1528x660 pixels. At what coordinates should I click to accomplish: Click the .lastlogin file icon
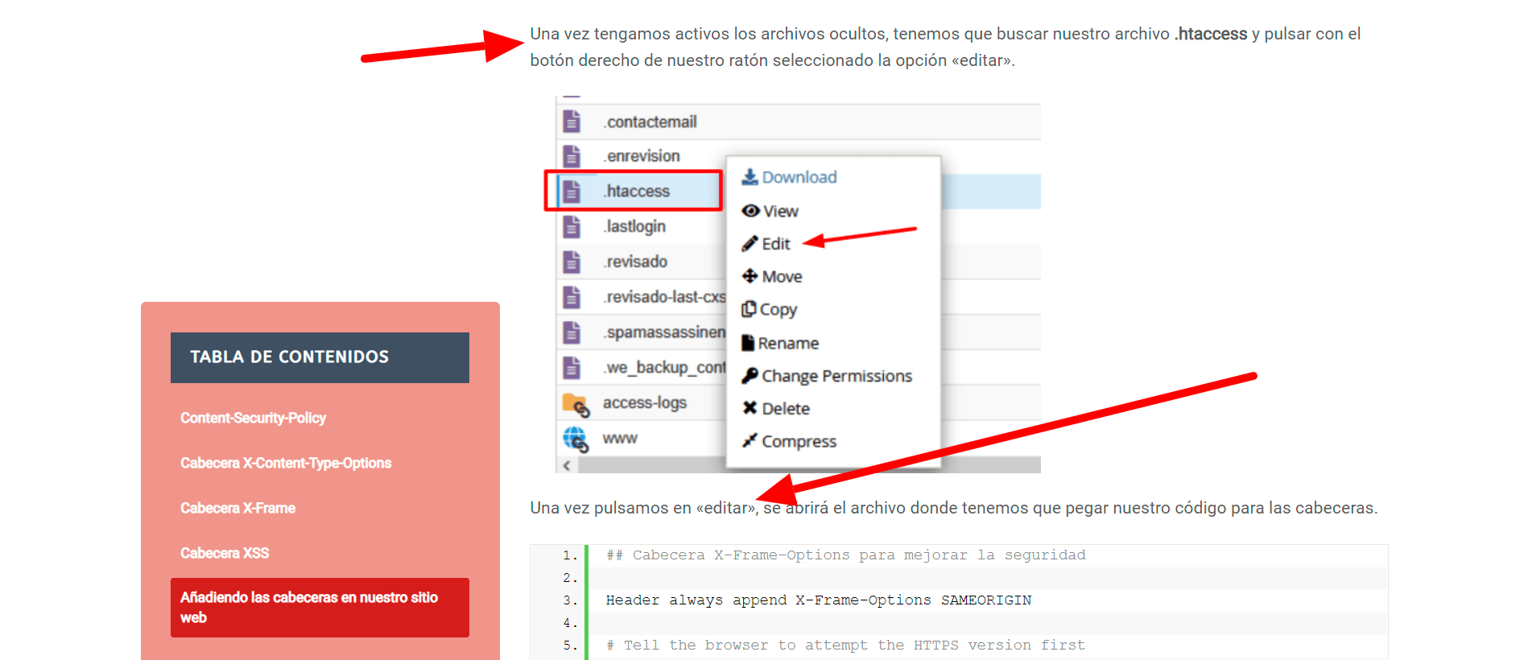[x=572, y=227]
